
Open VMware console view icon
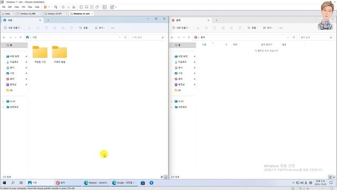pos(104,7)
